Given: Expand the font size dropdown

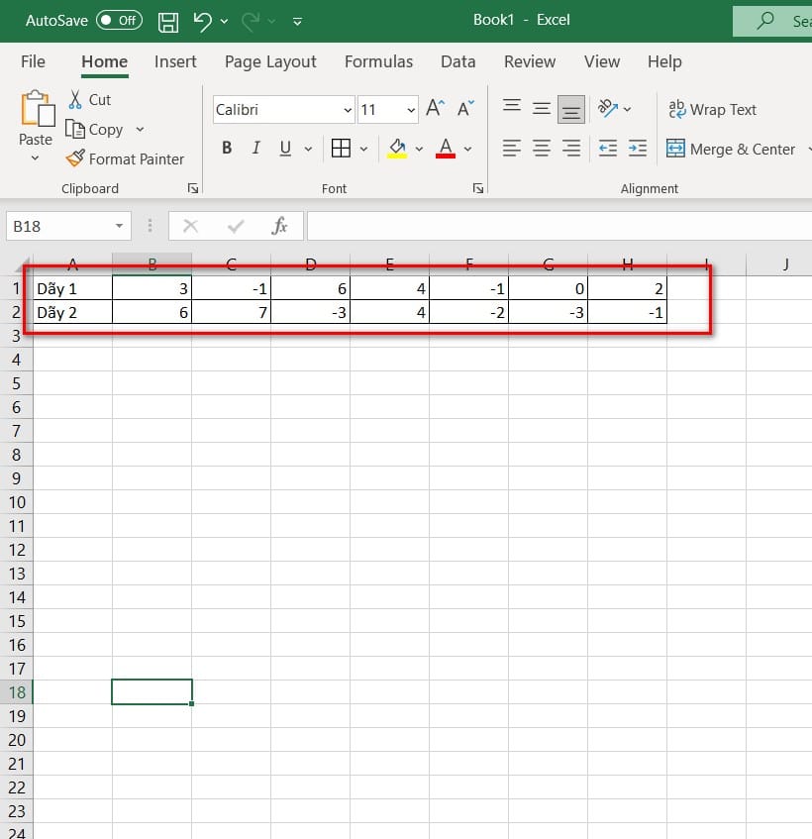Looking at the screenshot, I should click(410, 110).
